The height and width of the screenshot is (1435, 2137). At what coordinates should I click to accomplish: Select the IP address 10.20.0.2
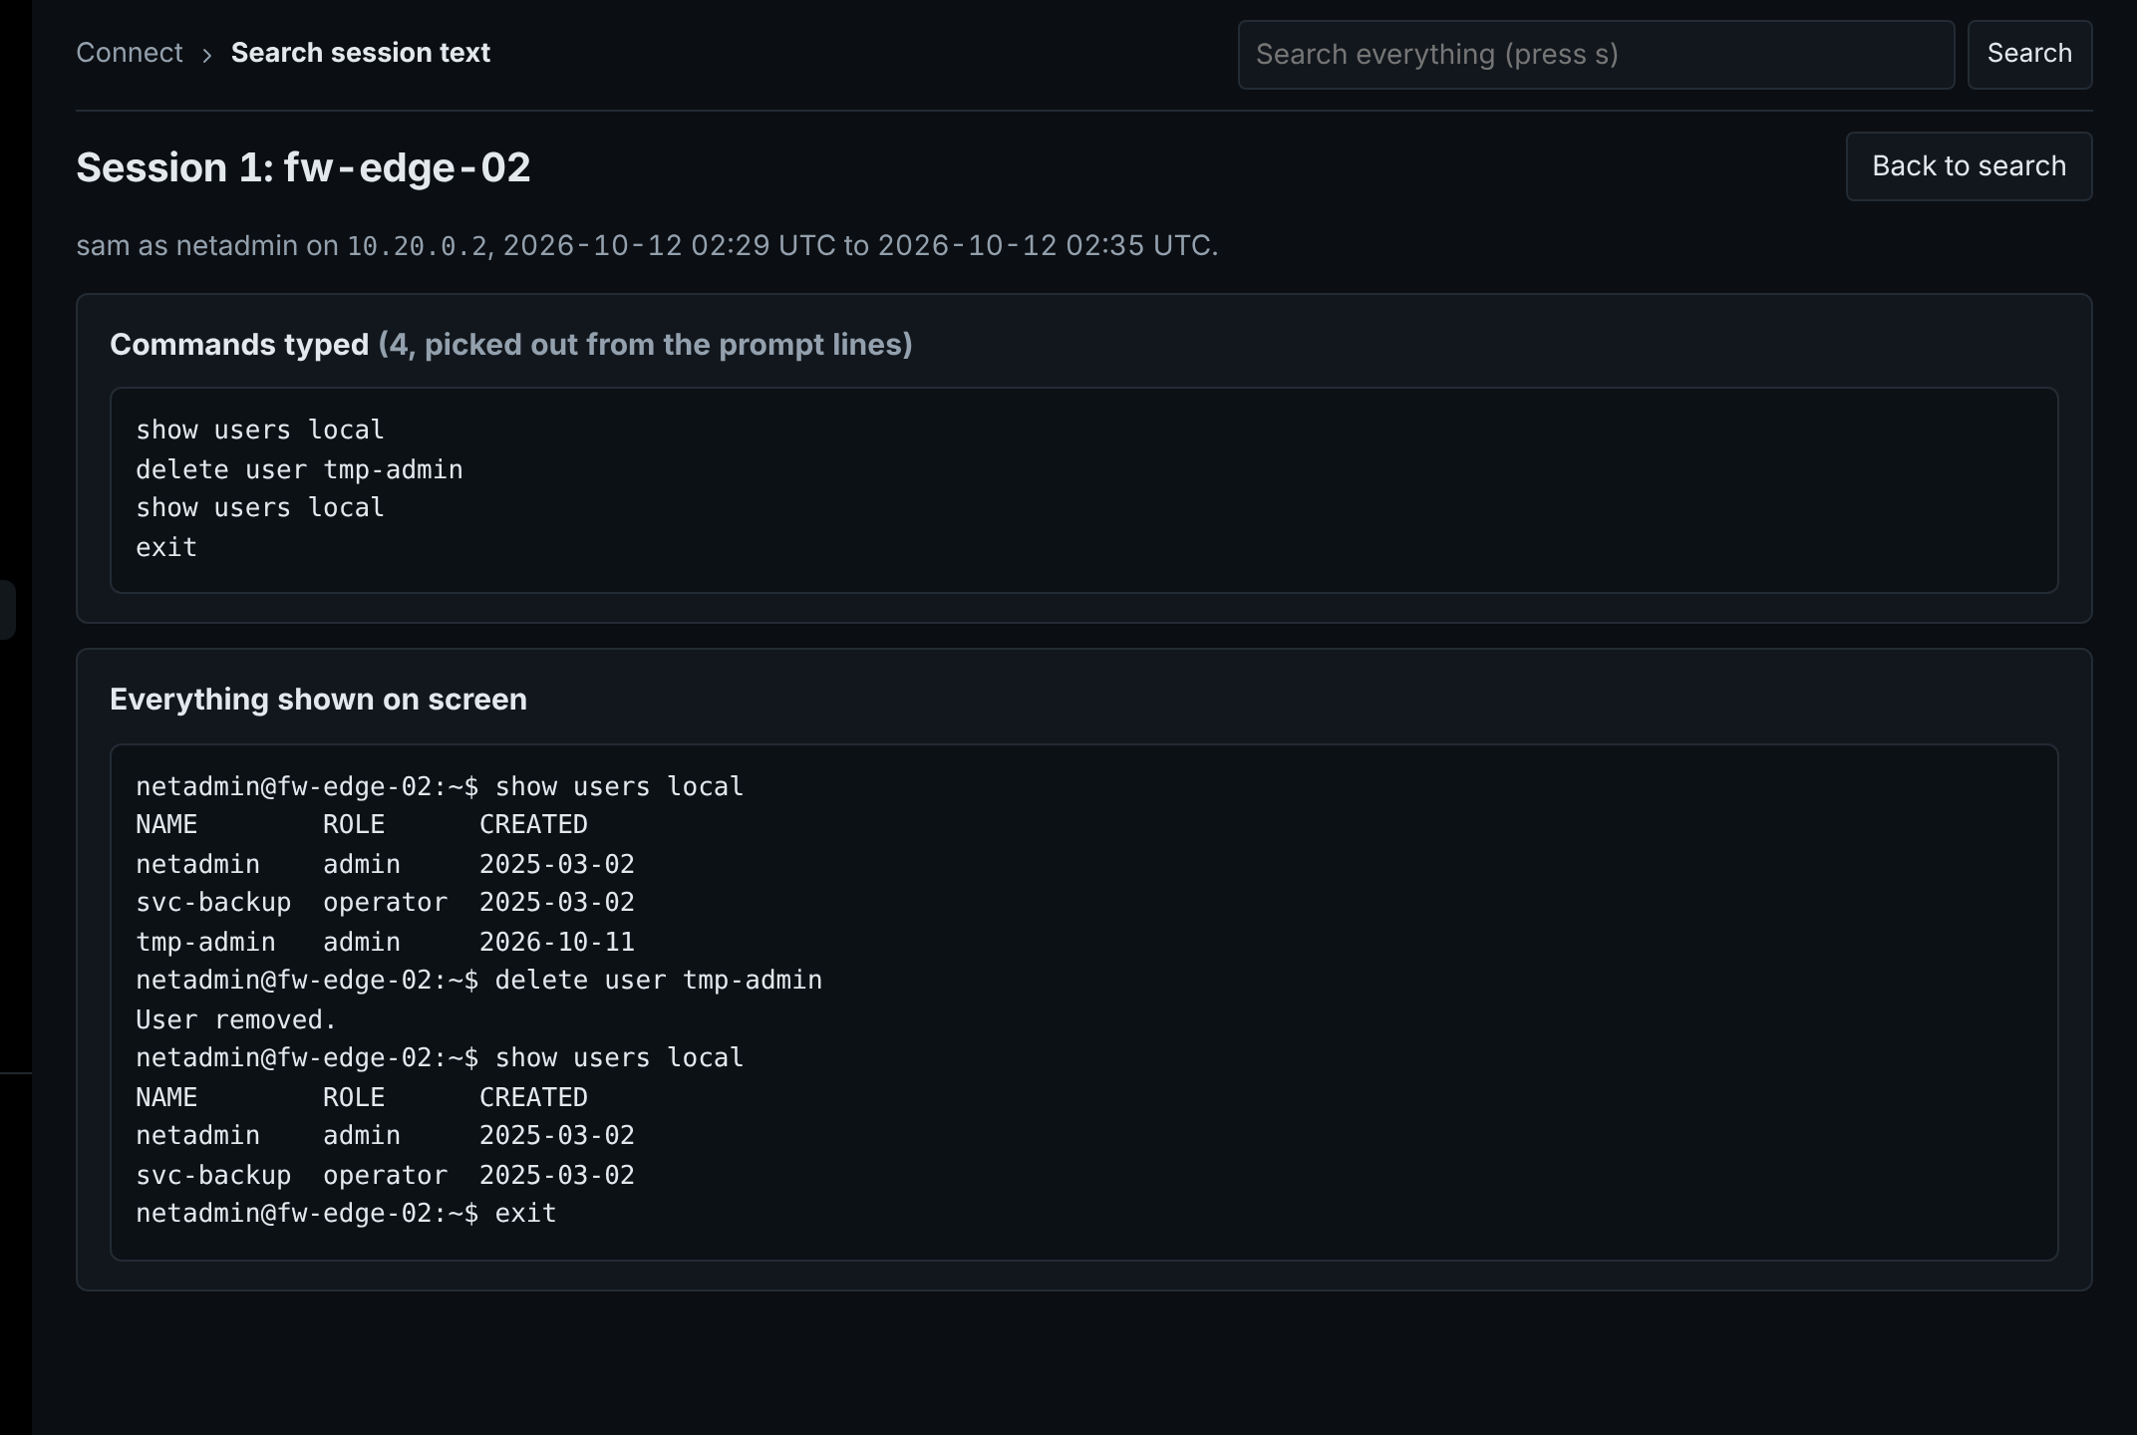417,246
